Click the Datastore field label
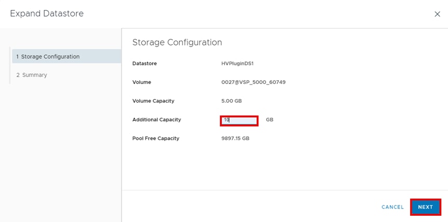The width and height of the screenshot is (448, 222). (144, 64)
